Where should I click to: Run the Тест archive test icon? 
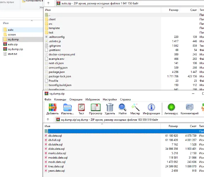click(81, 107)
